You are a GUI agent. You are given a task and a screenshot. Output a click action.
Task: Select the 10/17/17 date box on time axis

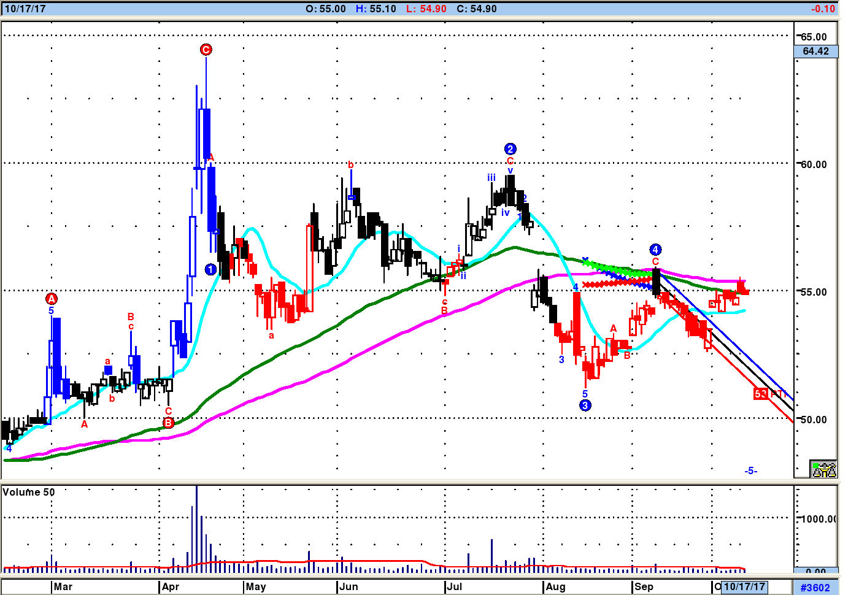[x=744, y=586]
